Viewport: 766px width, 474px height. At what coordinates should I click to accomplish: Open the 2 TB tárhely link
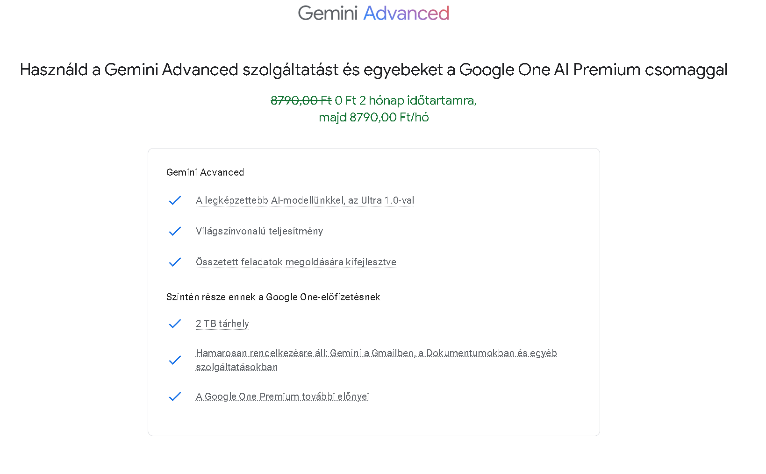pyautogui.click(x=222, y=324)
